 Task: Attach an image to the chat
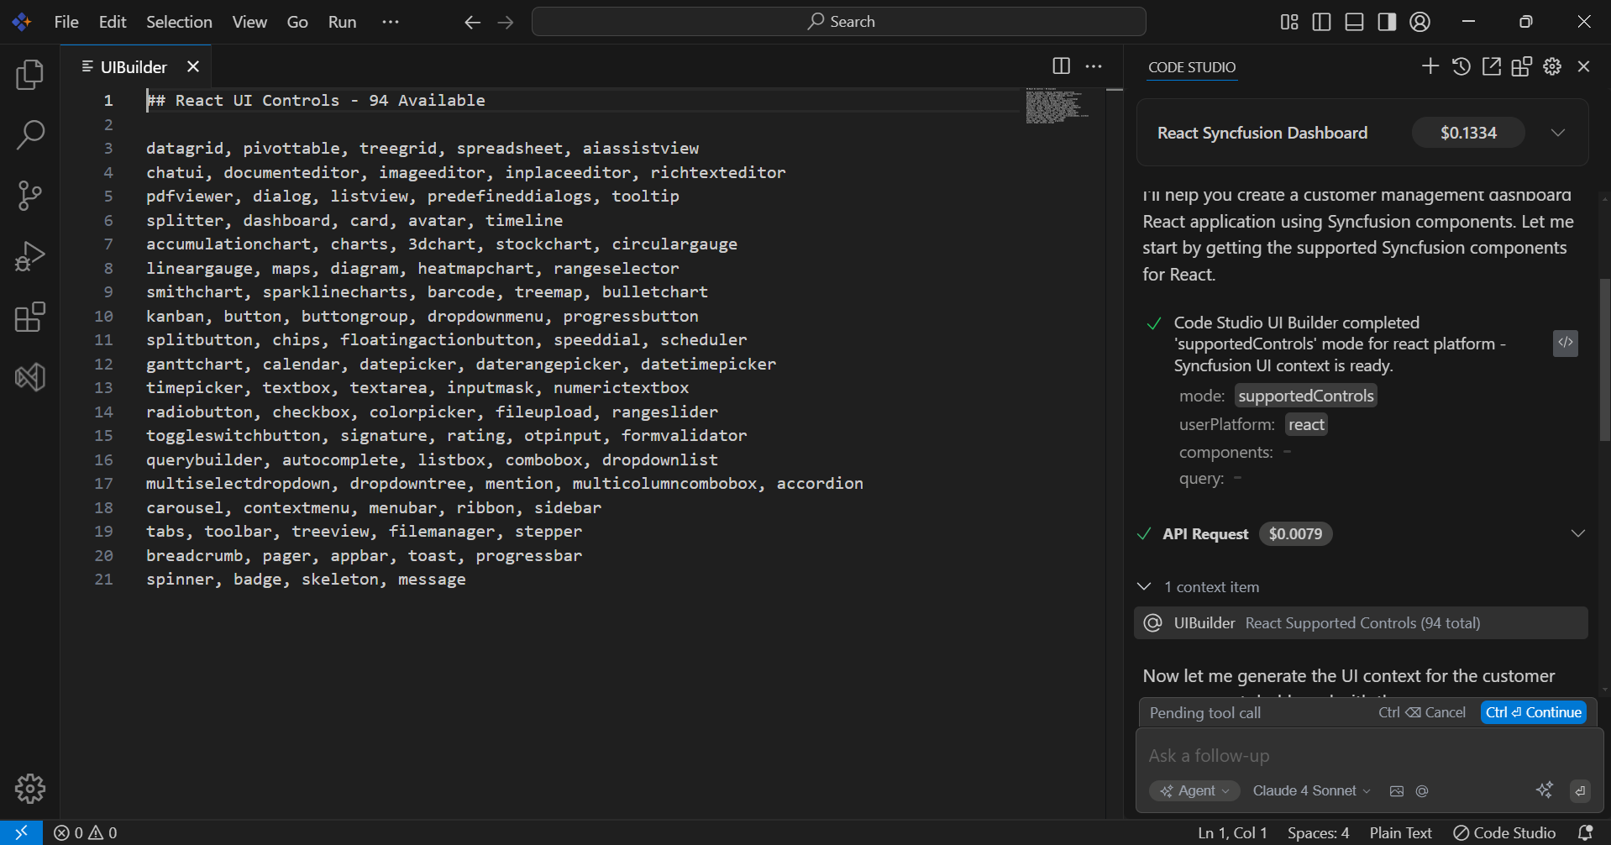pos(1397,790)
